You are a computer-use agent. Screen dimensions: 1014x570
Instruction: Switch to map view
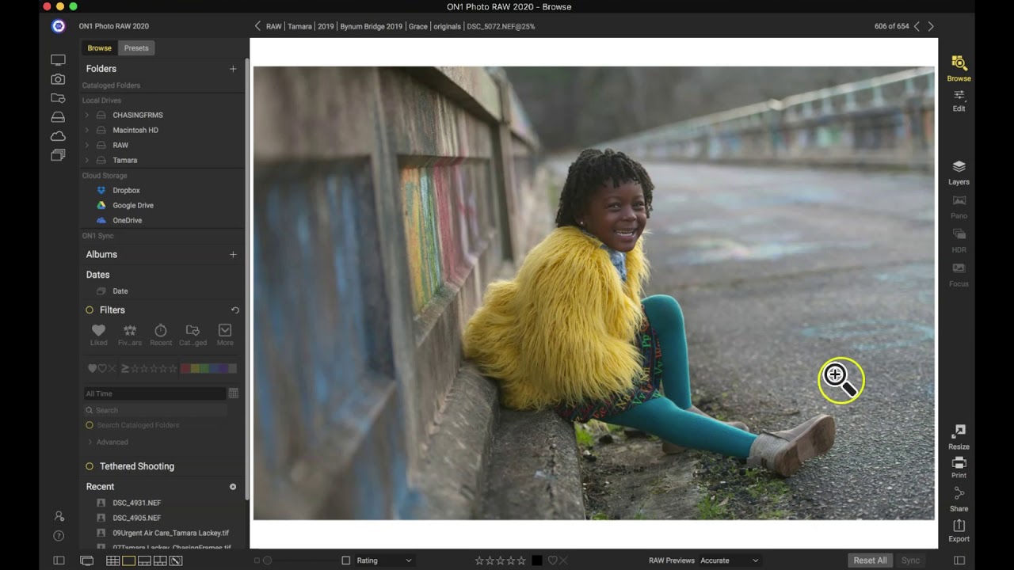click(176, 560)
